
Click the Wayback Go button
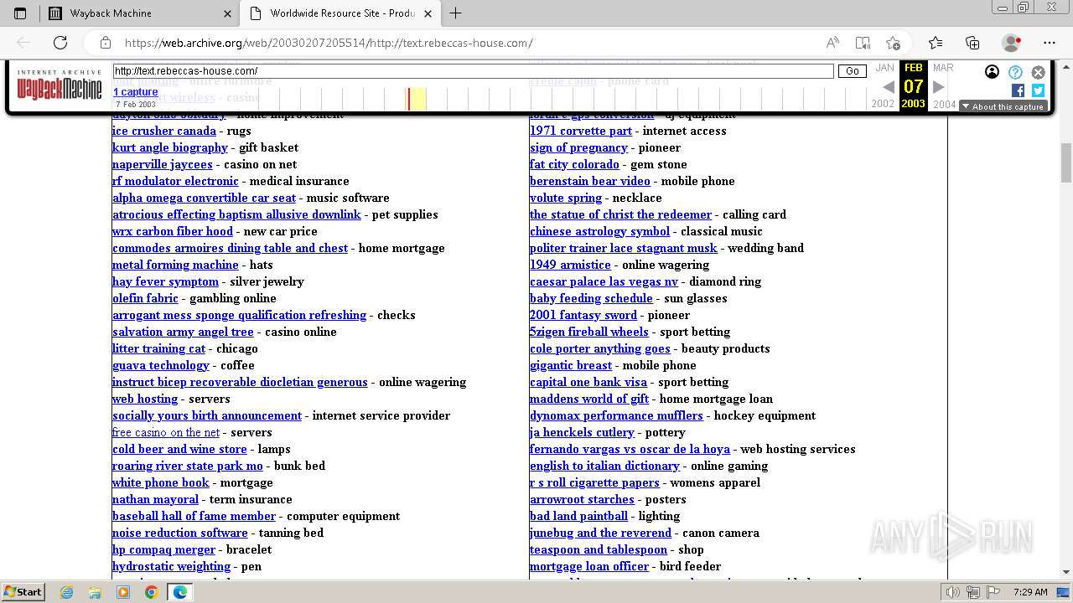coord(853,71)
